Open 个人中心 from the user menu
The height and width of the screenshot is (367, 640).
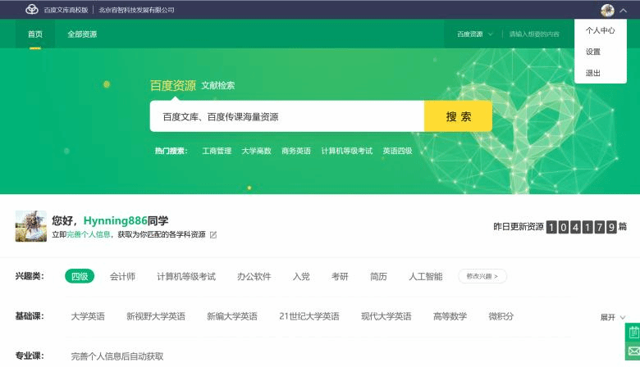(600, 30)
